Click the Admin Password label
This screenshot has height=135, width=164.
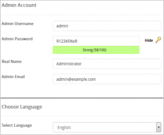(x=17, y=39)
